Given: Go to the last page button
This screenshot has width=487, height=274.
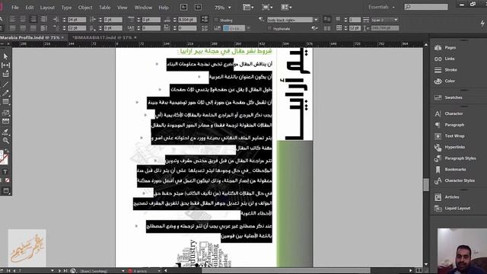Looking at the screenshot, I should 65,271.
